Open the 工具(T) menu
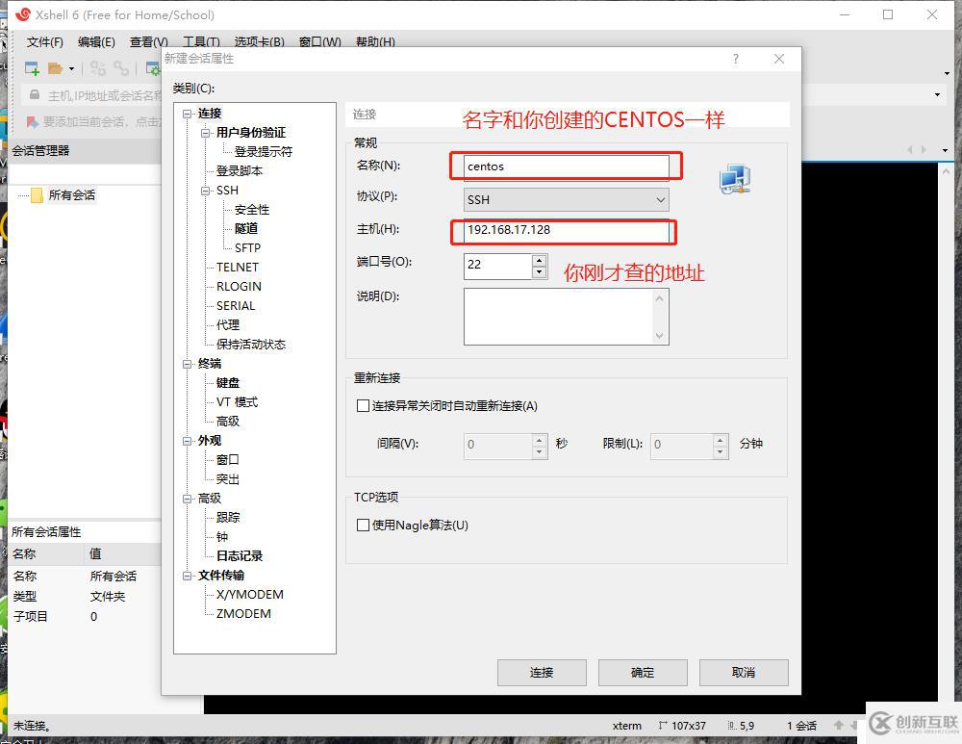This screenshot has width=962, height=744. [x=201, y=41]
